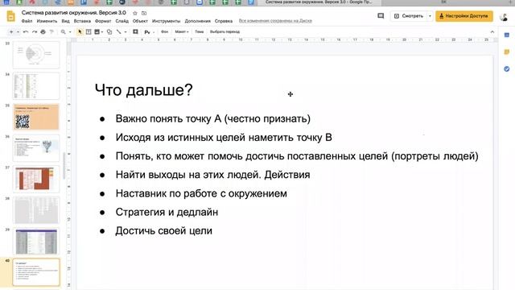The height and width of the screenshot is (290, 515).
Task: Open the Keep notes side panel icon
Action: pyautogui.click(x=507, y=52)
